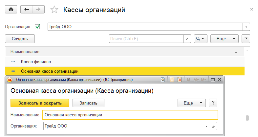Viewport: 258px width, 137px height.
Task: Open the Еще menu in list toolbar
Action: [225, 39]
